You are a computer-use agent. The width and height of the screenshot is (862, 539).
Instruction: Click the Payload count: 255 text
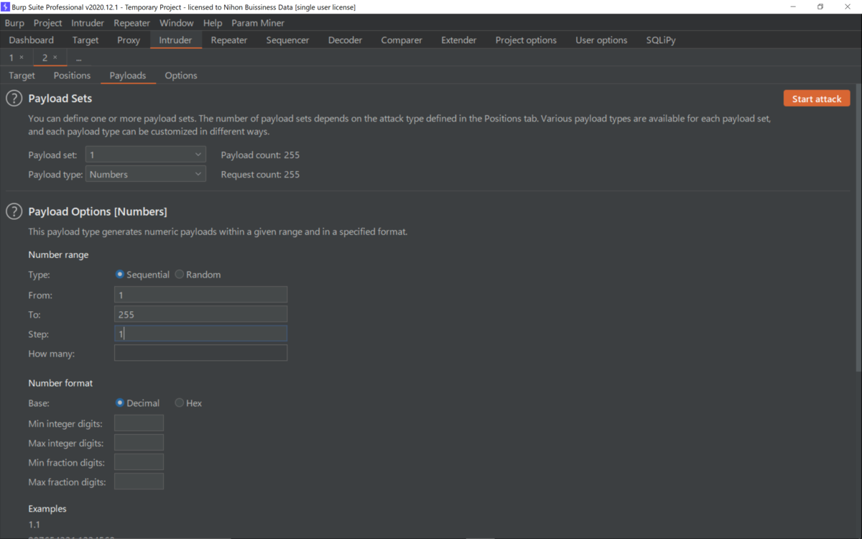point(260,155)
